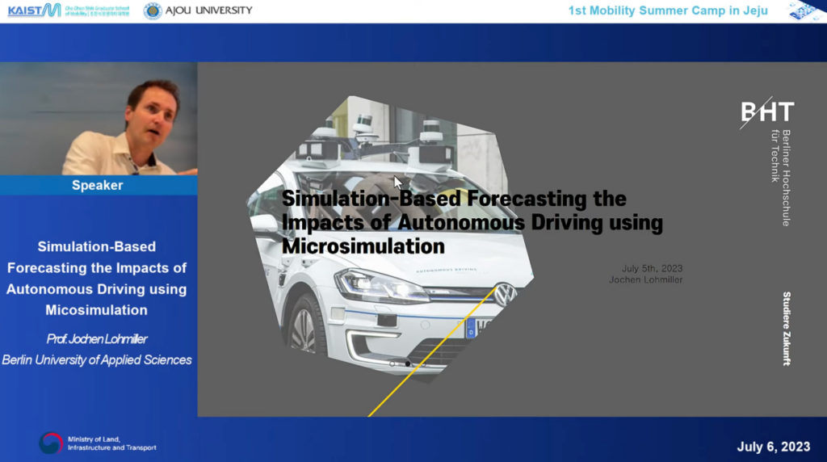Image resolution: width=827 pixels, height=462 pixels.
Task: Click the 'AJOU UNIVERSITY' text in the header
Action: coord(209,10)
